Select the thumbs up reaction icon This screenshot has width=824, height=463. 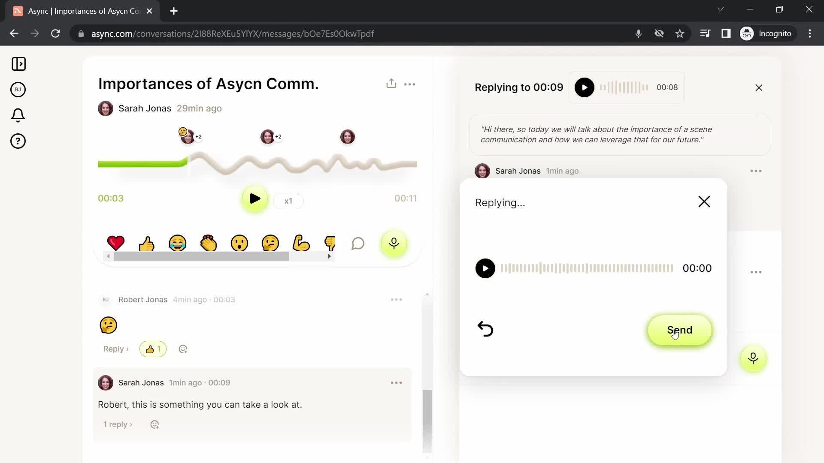coord(147,243)
